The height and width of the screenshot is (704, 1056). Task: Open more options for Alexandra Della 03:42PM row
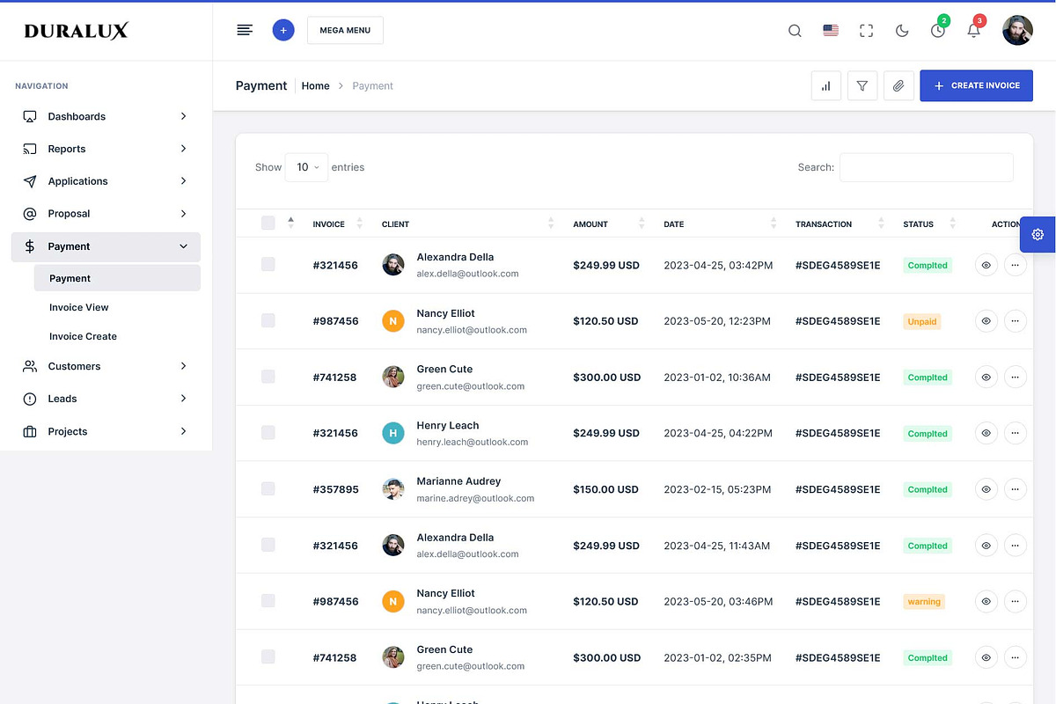(1016, 265)
